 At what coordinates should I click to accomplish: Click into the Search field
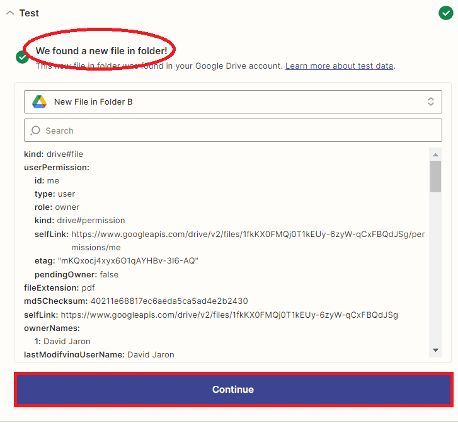pyautogui.click(x=239, y=130)
